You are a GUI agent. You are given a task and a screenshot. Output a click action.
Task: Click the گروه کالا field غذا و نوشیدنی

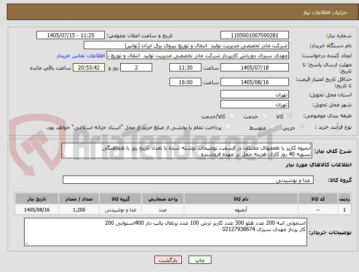(188, 180)
